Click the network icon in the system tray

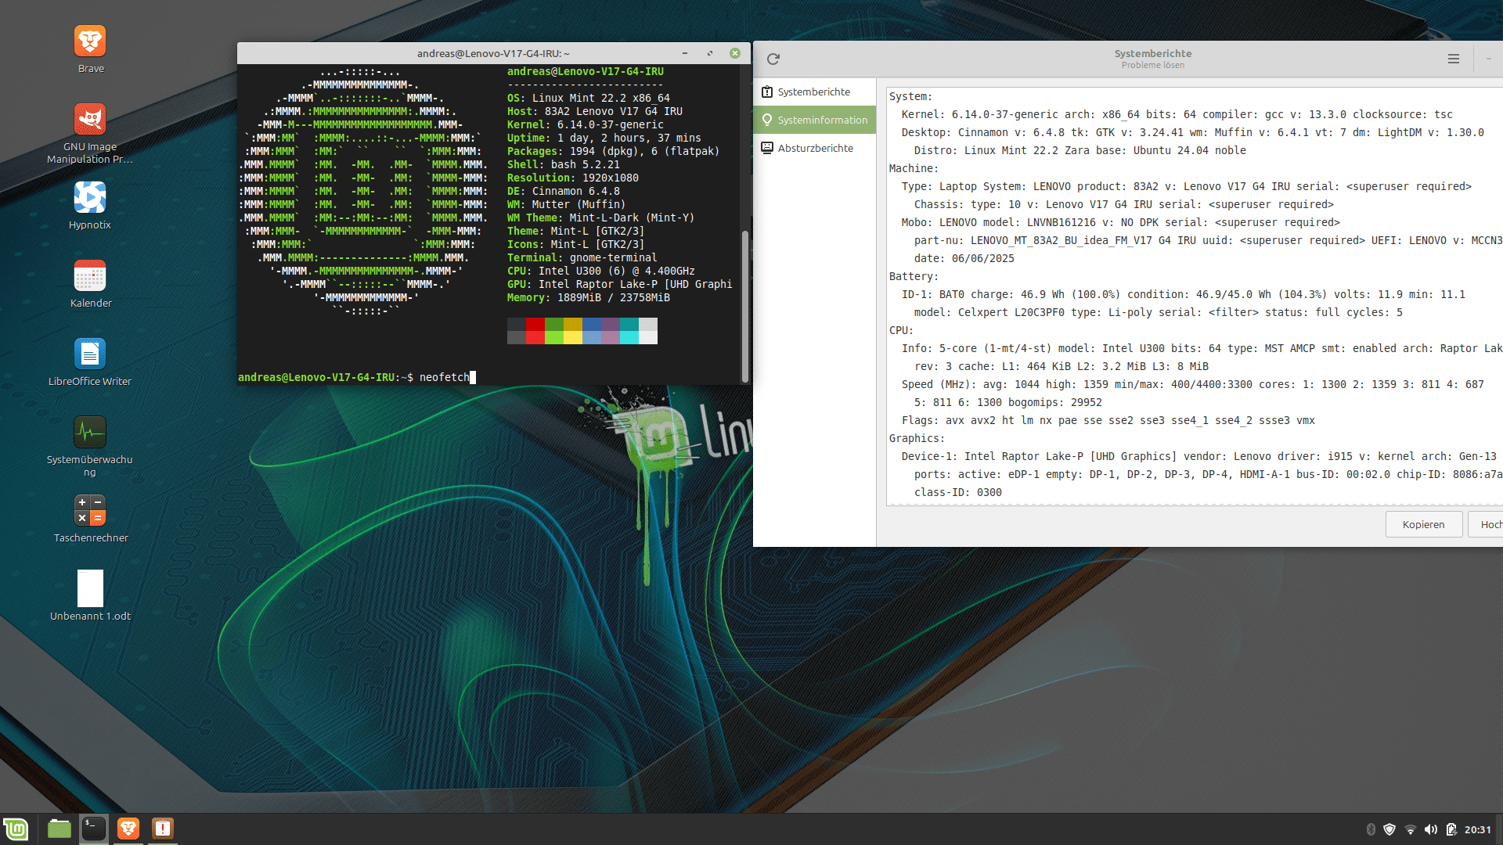1411,829
